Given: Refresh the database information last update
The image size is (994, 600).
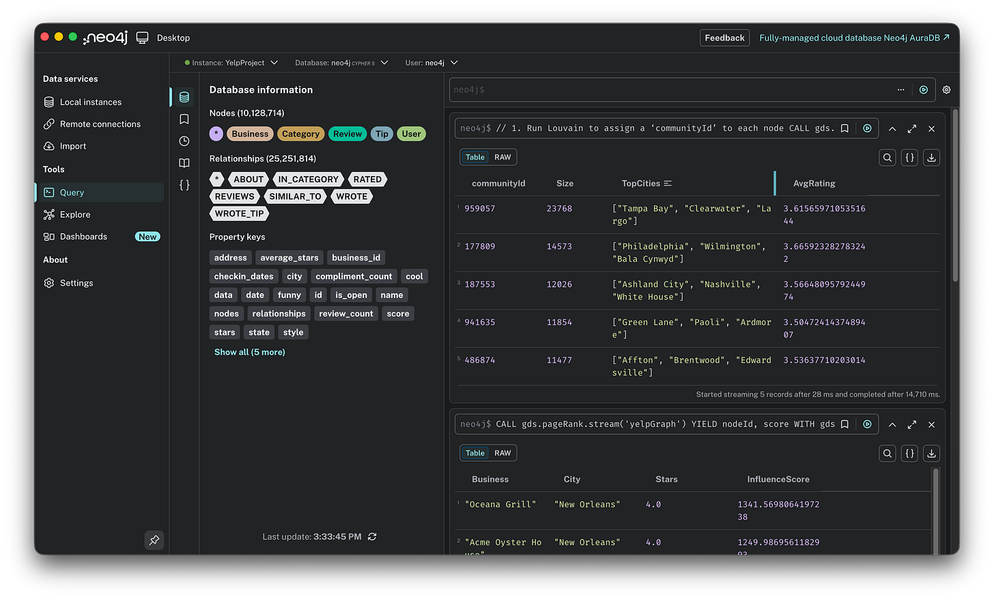Looking at the screenshot, I should (372, 537).
